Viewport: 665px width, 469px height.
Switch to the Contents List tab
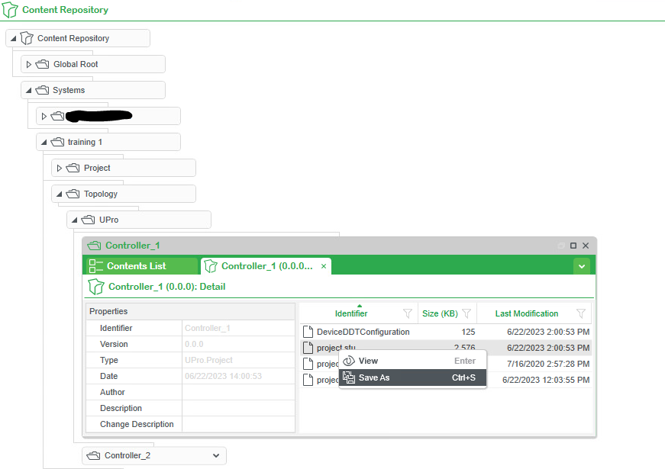[142, 266]
